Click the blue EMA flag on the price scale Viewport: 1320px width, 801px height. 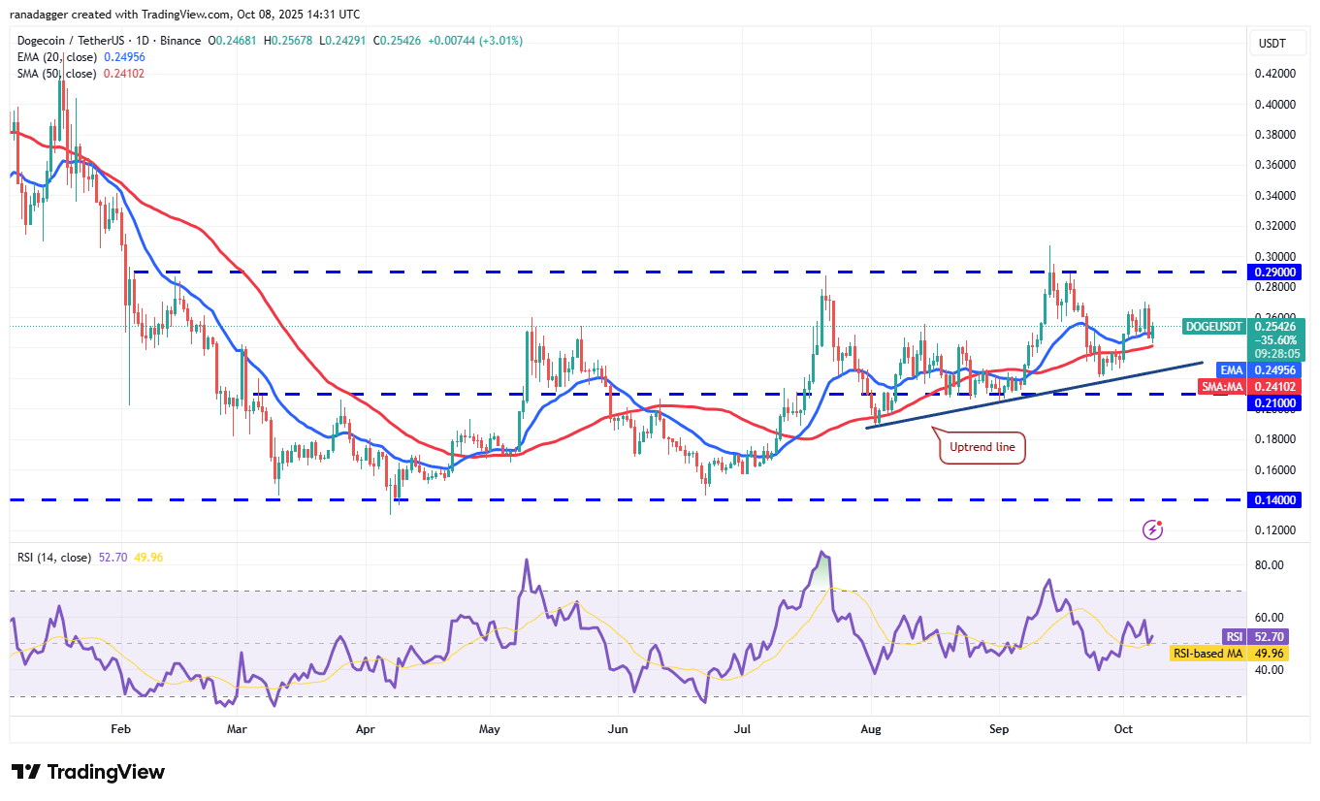click(1231, 369)
